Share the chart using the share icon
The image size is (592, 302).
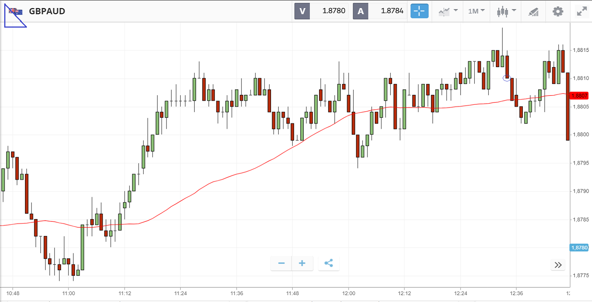329,263
